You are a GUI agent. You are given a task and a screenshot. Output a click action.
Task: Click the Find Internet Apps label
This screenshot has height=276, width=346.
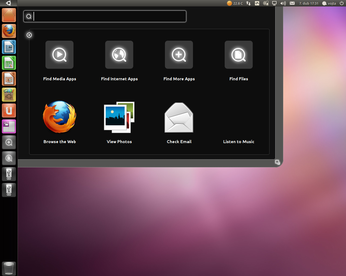[119, 79]
